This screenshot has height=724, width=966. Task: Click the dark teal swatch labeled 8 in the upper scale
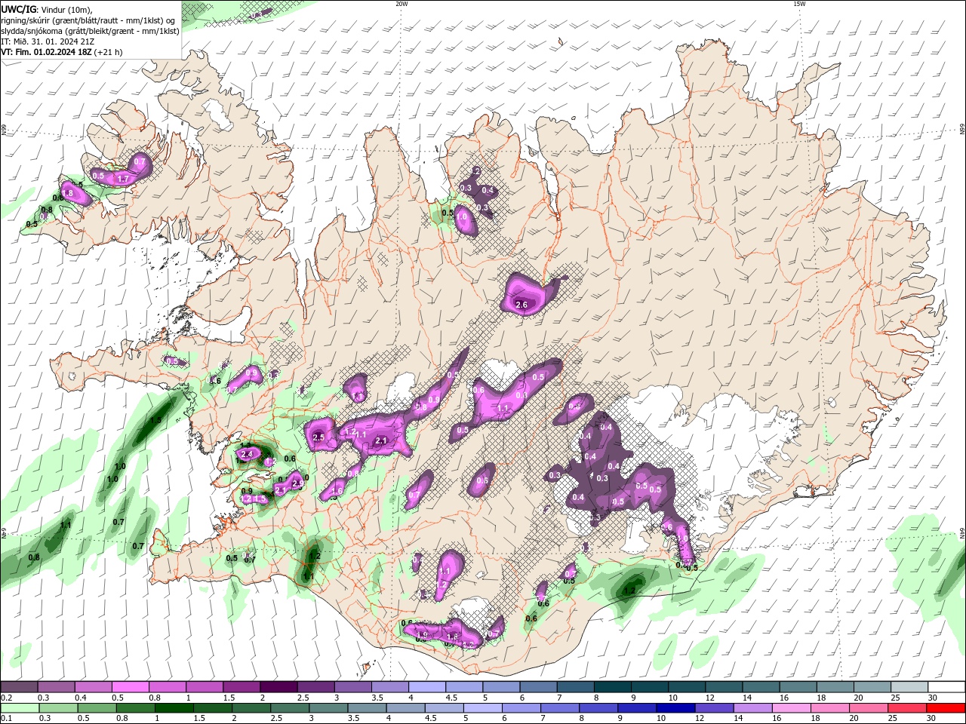(x=612, y=687)
